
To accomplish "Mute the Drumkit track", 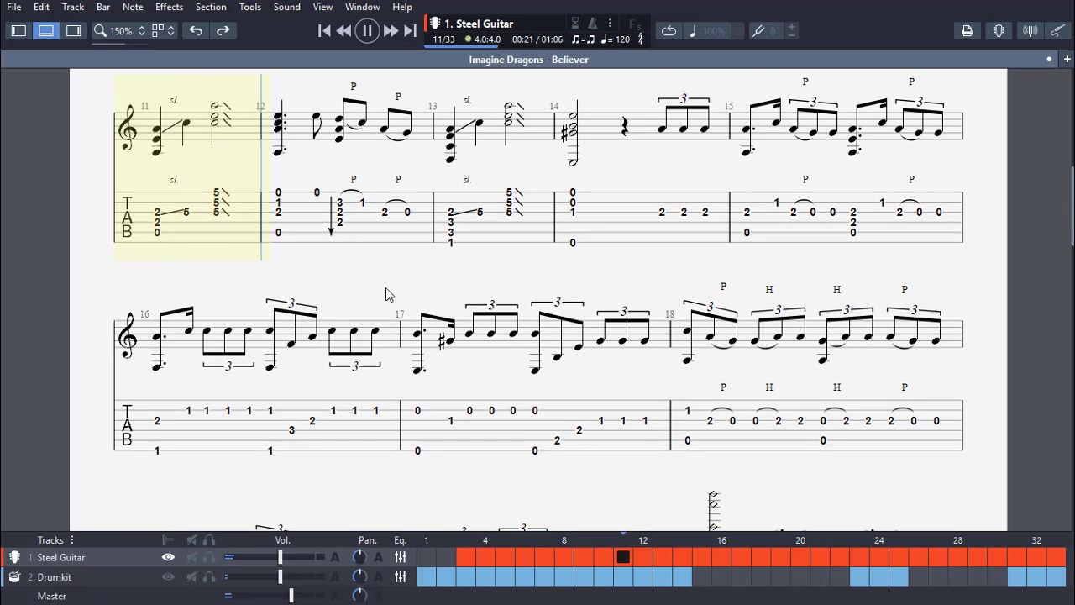I will [192, 577].
